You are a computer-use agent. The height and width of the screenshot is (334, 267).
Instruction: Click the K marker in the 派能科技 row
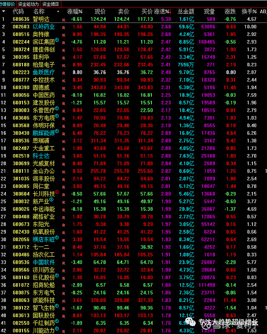tap(64, 301)
